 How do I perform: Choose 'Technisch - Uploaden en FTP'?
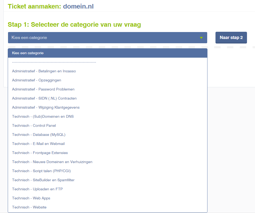108,189
